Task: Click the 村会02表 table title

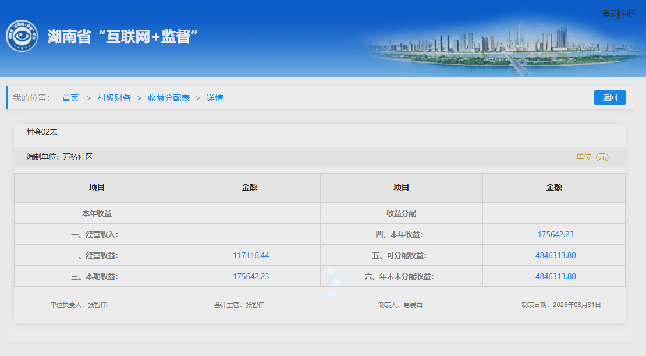Action: [42, 132]
